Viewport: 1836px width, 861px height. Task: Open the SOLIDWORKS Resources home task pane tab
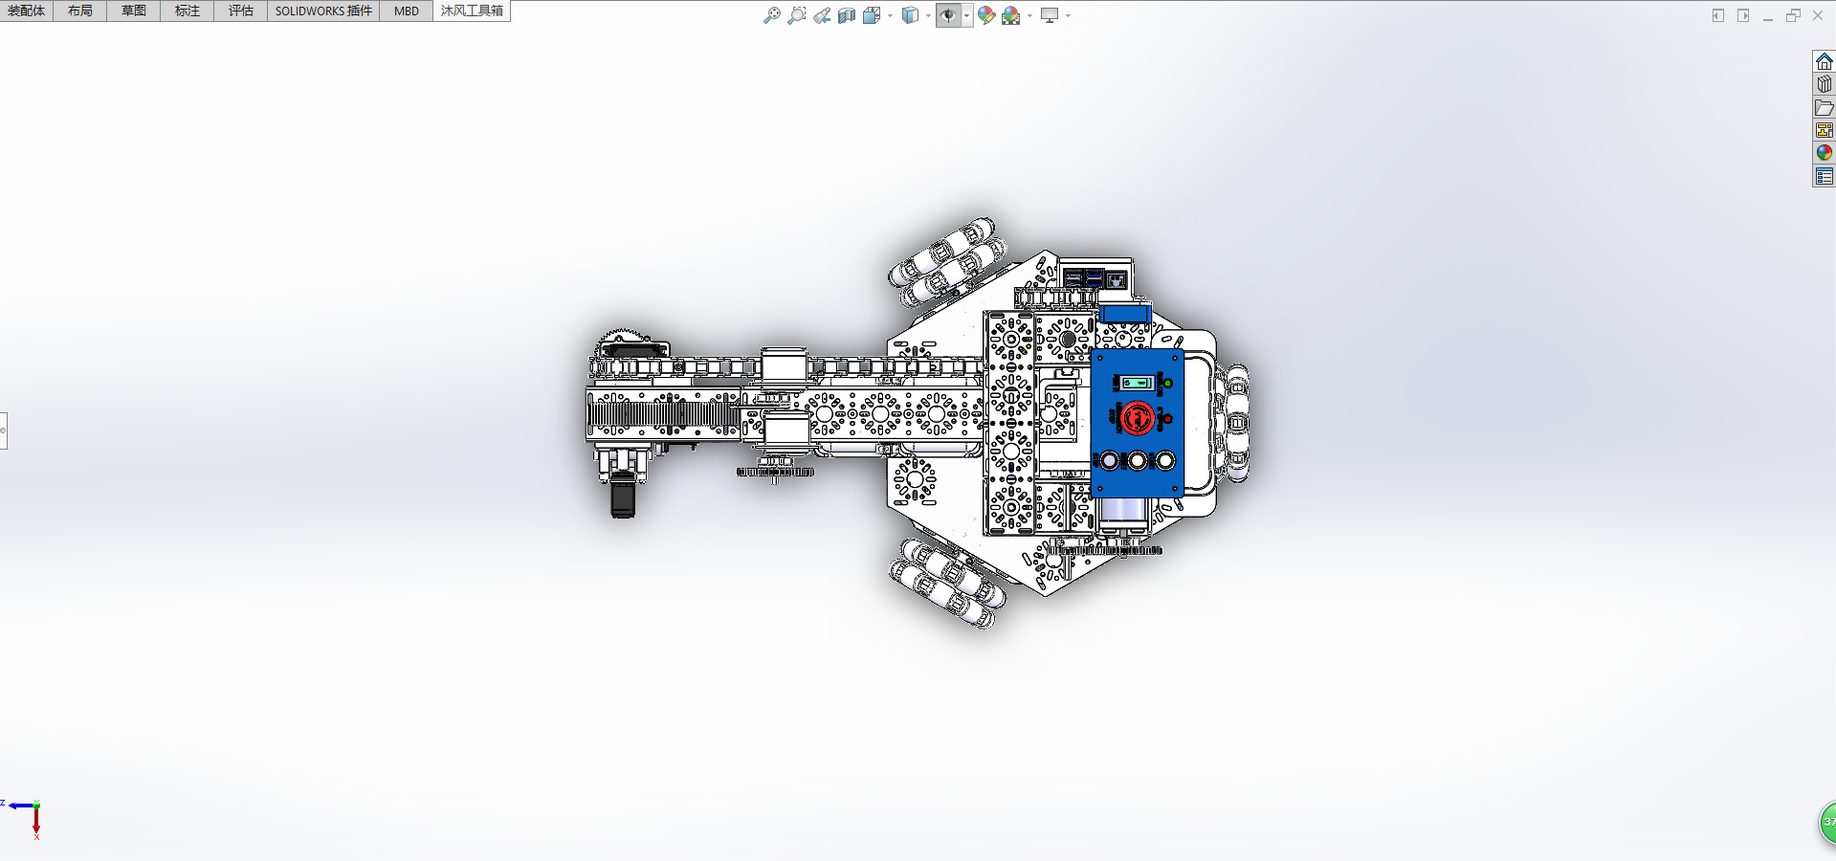point(1825,61)
